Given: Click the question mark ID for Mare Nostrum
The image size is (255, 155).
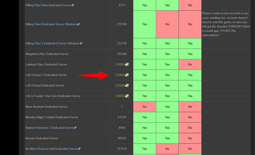Looking at the screenshot, I should coord(122,107).
